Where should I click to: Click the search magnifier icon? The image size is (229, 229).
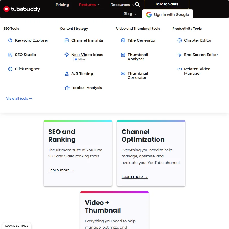(x=137, y=4)
